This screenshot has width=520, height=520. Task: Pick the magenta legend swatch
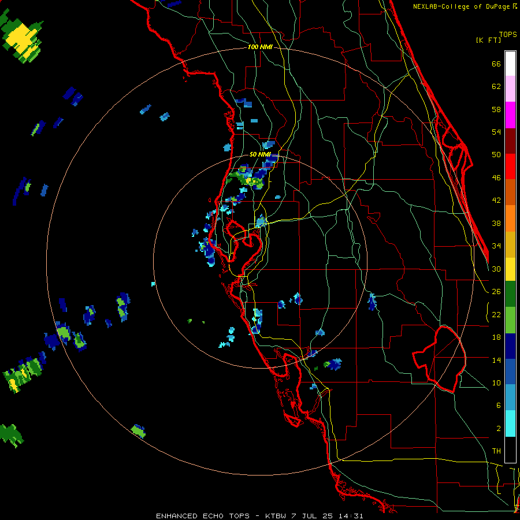click(510, 115)
